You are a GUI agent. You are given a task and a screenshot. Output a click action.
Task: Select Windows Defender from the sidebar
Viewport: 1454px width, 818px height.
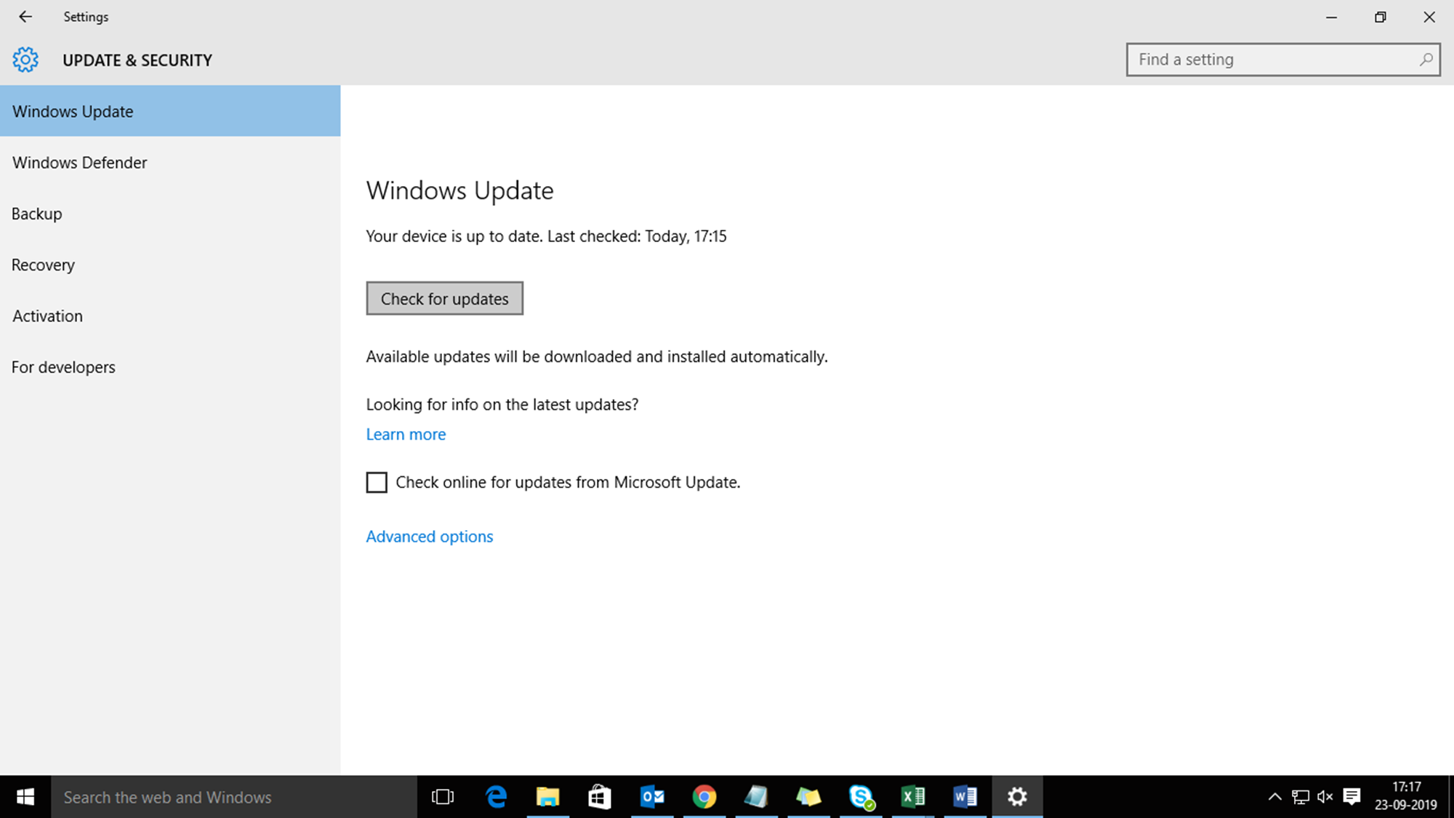(x=79, y=162)
